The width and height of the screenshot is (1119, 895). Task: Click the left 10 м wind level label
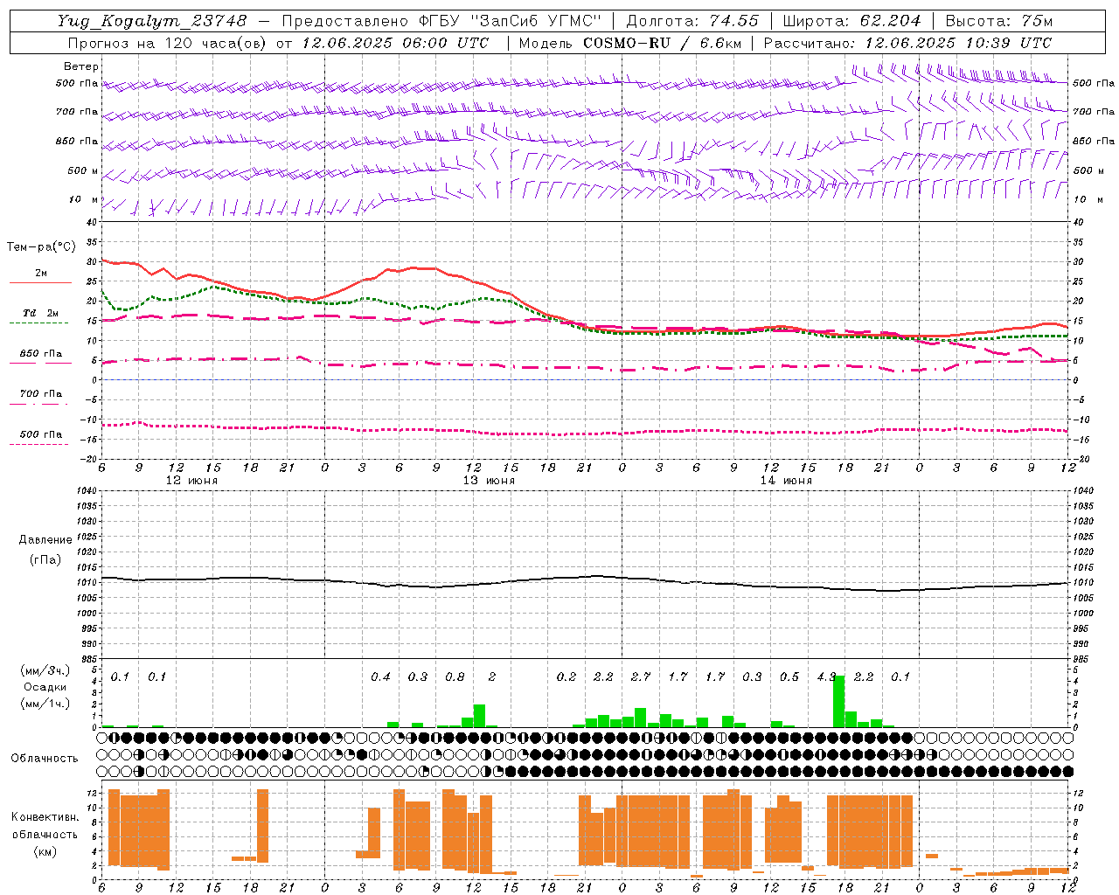[x=84, y=199]
